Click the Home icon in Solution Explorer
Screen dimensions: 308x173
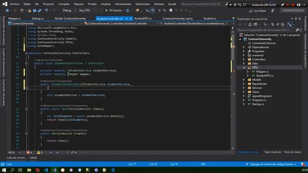pos(250,25)
